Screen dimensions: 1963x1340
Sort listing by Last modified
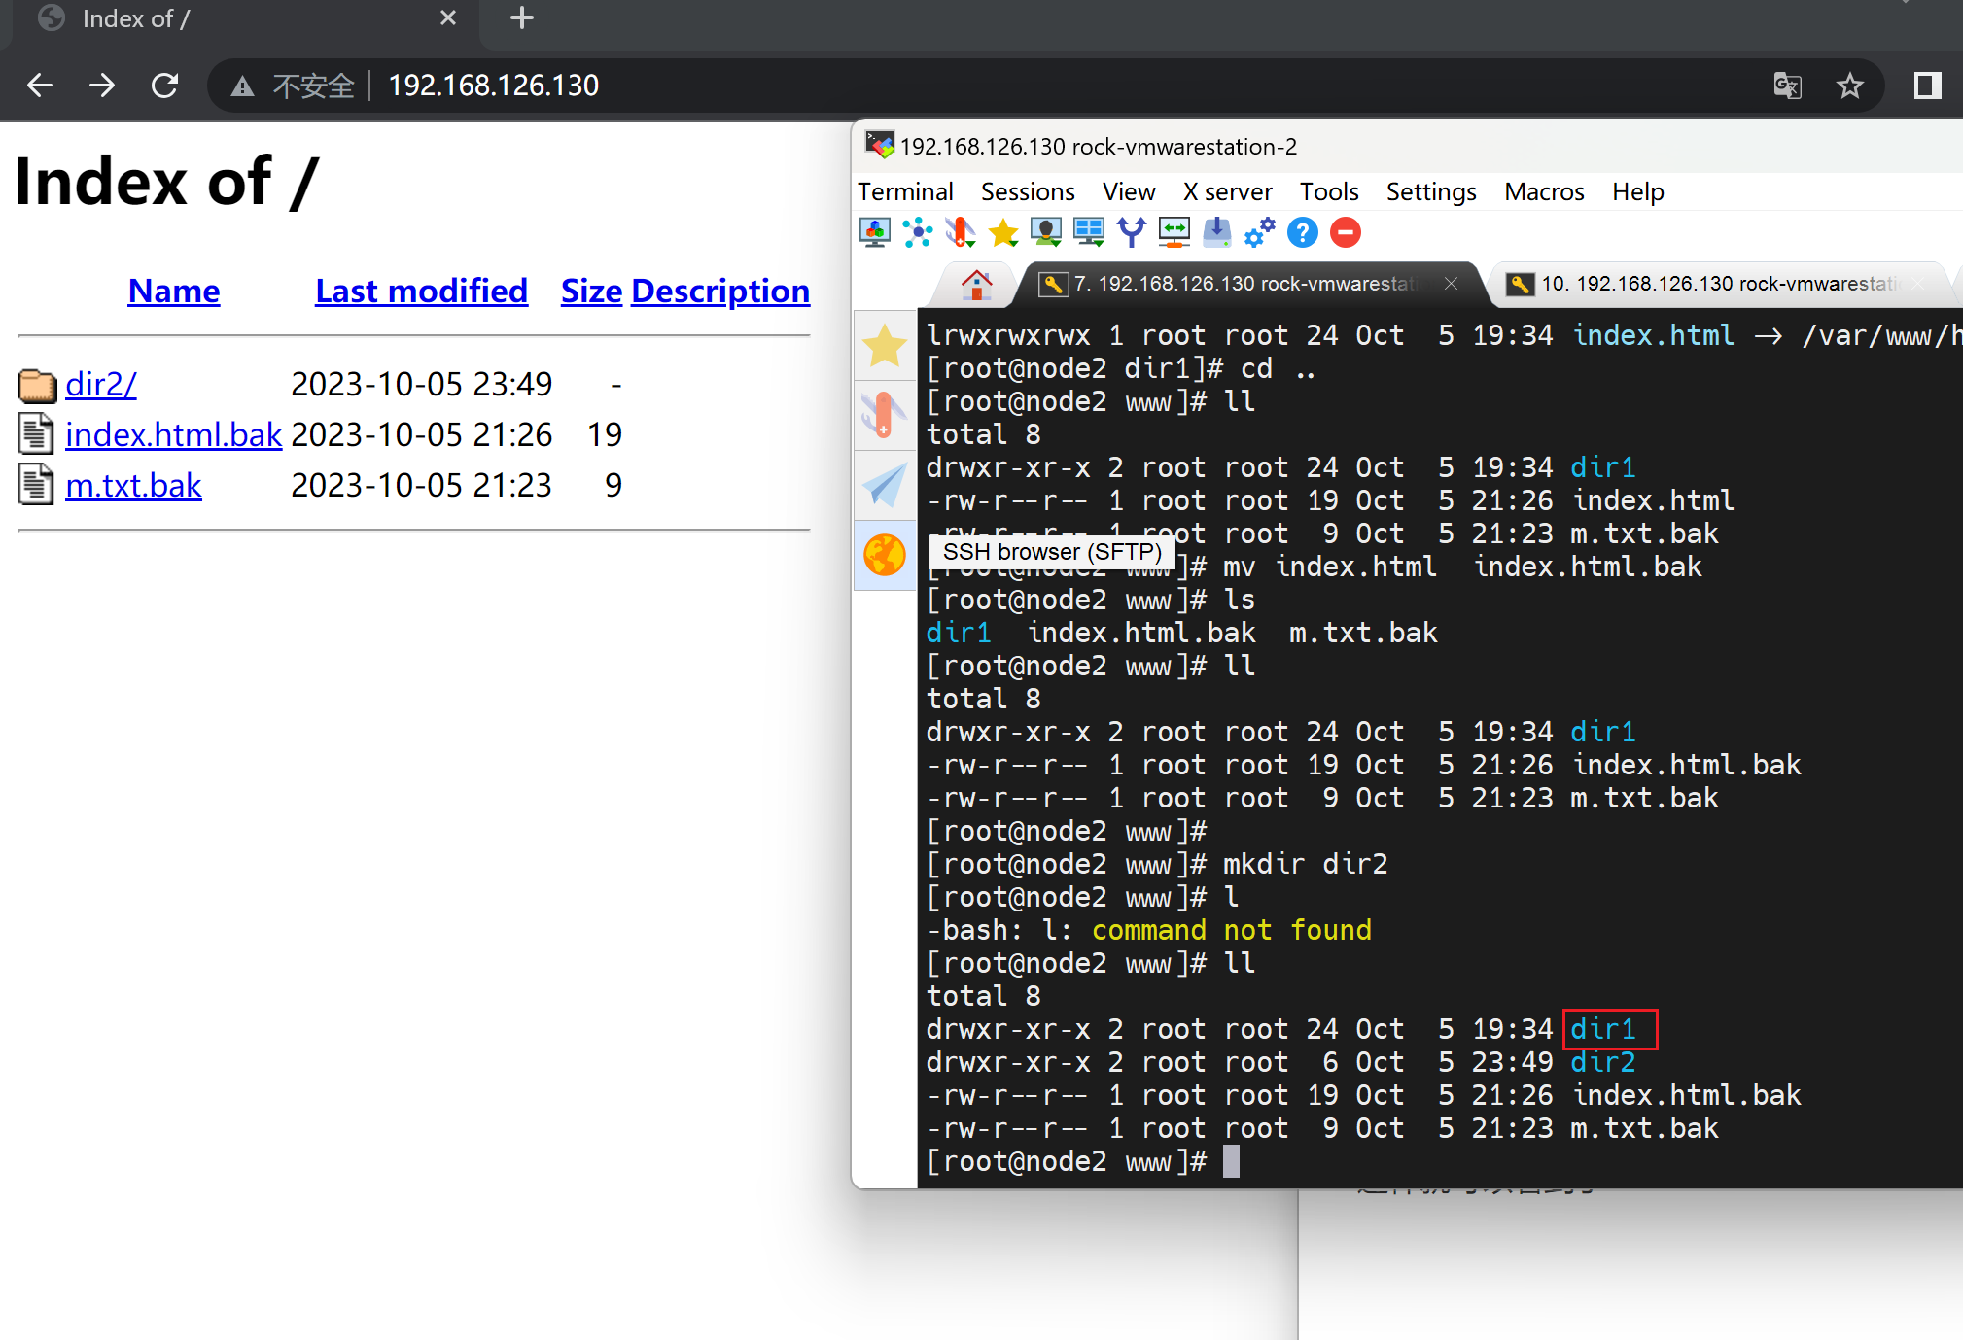[x=421, y=291]
